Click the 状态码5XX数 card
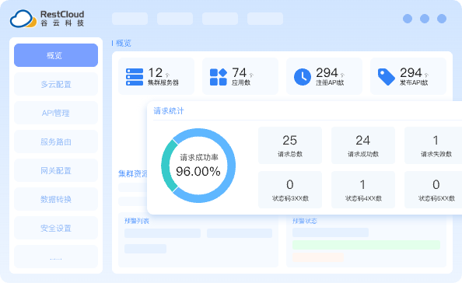The height and width of the screenshot is (283, 462). coord(433,190)
